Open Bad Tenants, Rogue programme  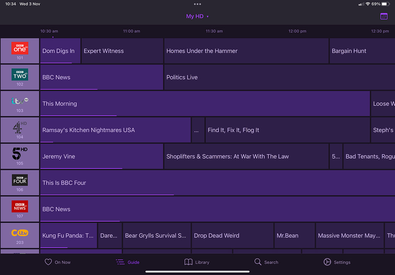point(369,156)
